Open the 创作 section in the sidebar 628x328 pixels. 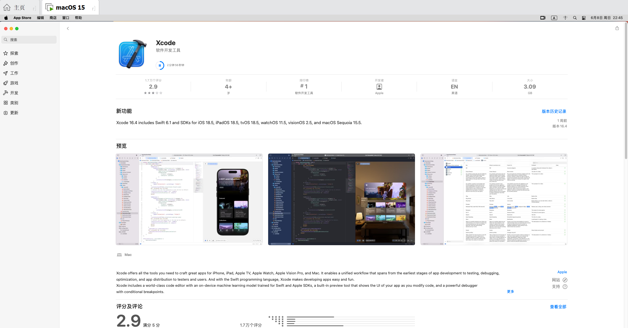coord(14,63)
